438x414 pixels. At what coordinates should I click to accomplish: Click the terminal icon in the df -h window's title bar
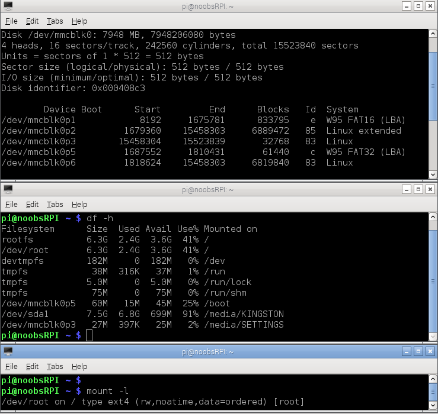point(8,189)
